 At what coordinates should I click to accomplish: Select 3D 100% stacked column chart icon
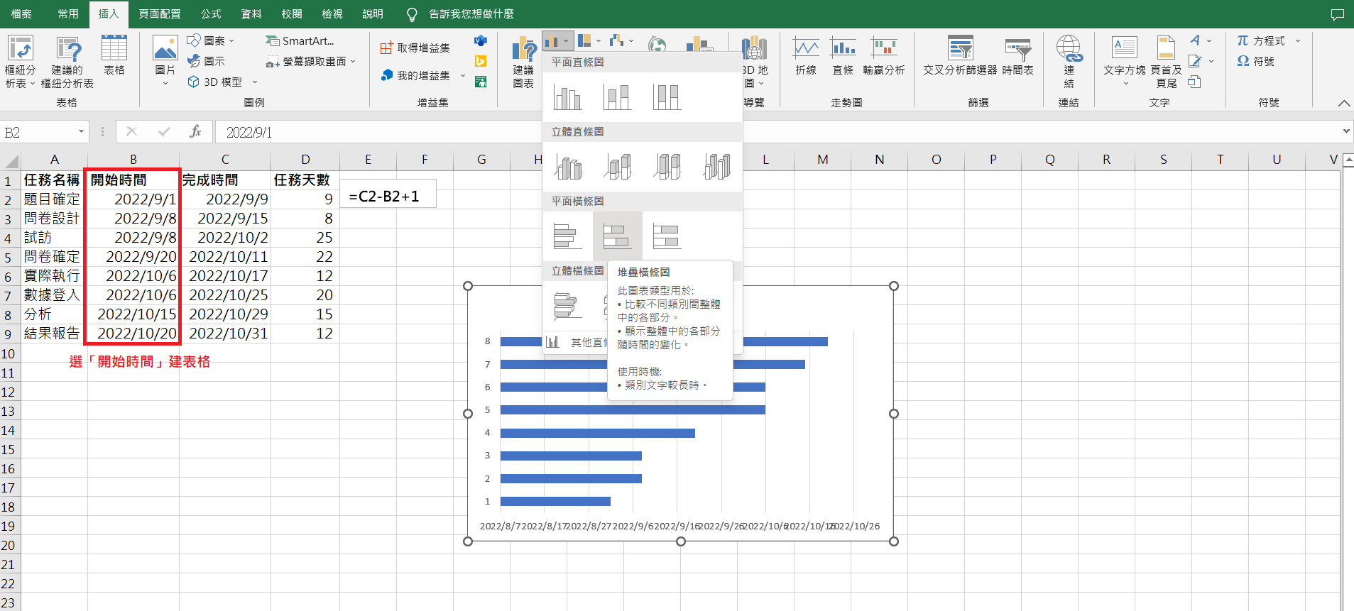667,166
